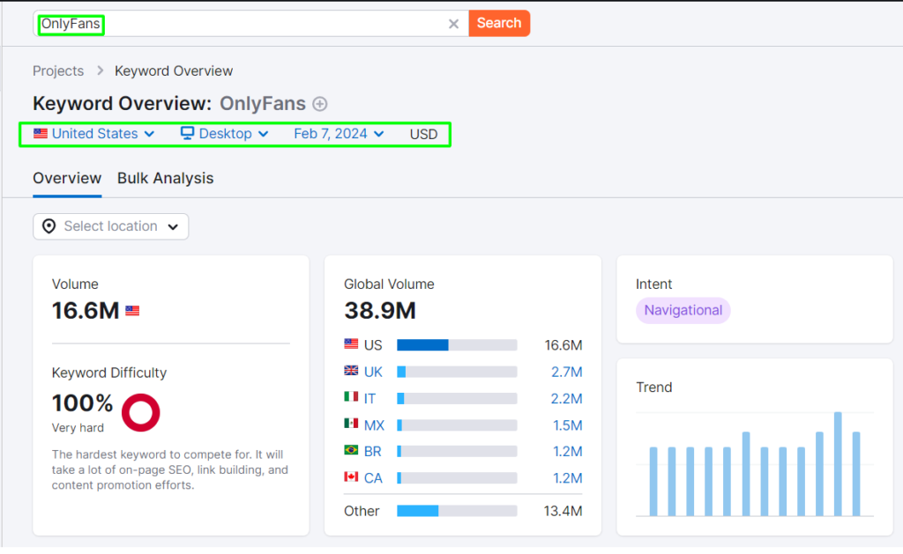Image resolution: width=903 pixels, height=554 pixels.
Task: Switch to the Overview tab
Action: [67, 178]
